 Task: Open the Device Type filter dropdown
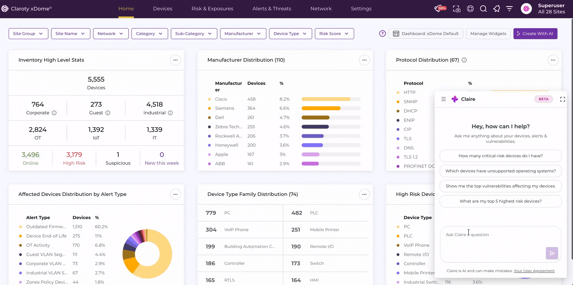tap(291, 34)
